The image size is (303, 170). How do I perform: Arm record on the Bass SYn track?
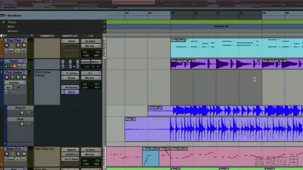click(x=7, y=154)
